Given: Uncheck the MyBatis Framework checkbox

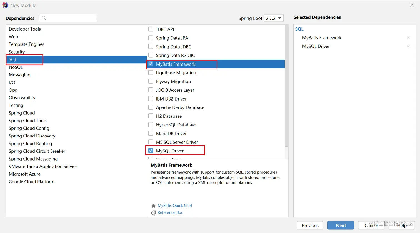Looking at the screenshot, I should (x=151, y=64).
